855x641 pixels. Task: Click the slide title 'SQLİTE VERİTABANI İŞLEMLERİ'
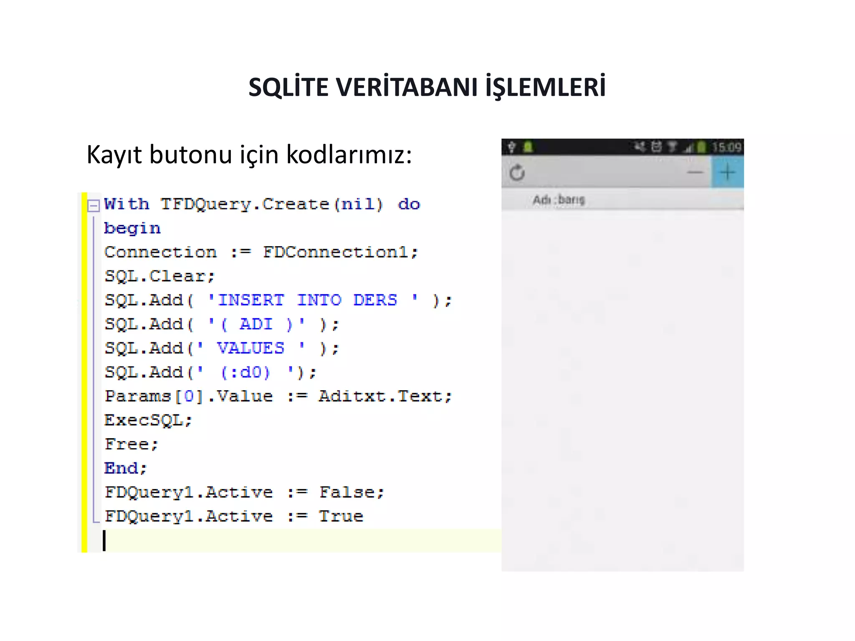click(427, 87)
